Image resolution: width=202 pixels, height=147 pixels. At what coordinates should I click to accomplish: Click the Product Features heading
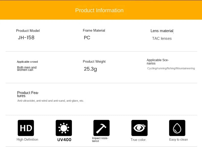tap(28, 94)
